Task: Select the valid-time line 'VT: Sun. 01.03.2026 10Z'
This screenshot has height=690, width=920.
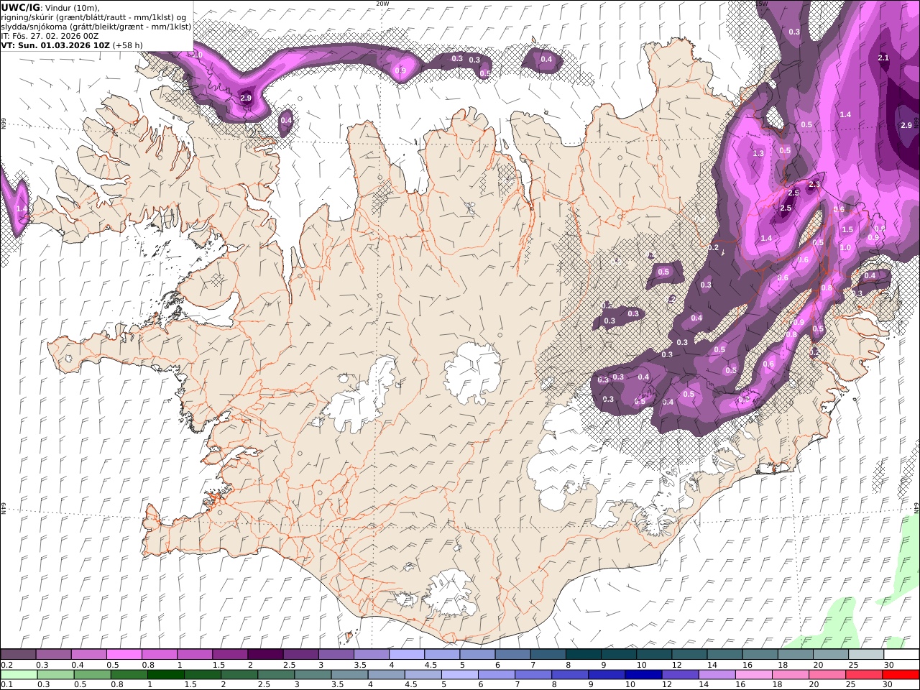Action: click(x=55, y=45)
